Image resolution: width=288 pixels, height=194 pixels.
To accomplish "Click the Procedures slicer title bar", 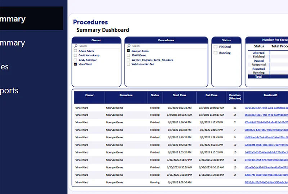I will tap(166, 40).
